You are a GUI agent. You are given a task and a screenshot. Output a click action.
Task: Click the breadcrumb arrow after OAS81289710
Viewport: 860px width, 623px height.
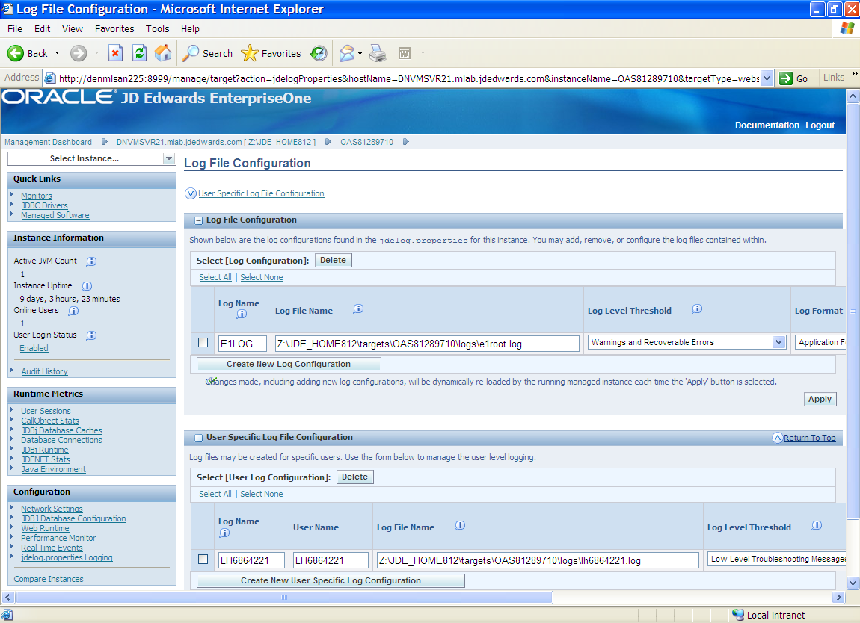406,142
